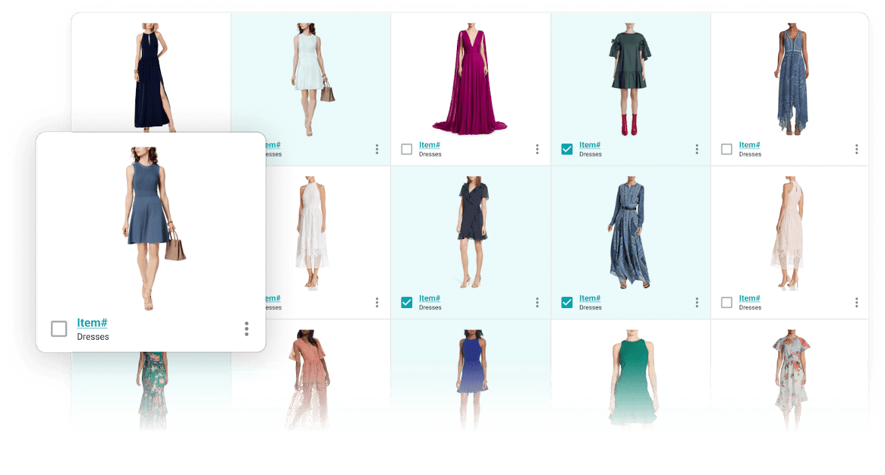Tick checkbox for blush lace dress
Viewport: 885px width, 475px height.
[x=727, y=302]
